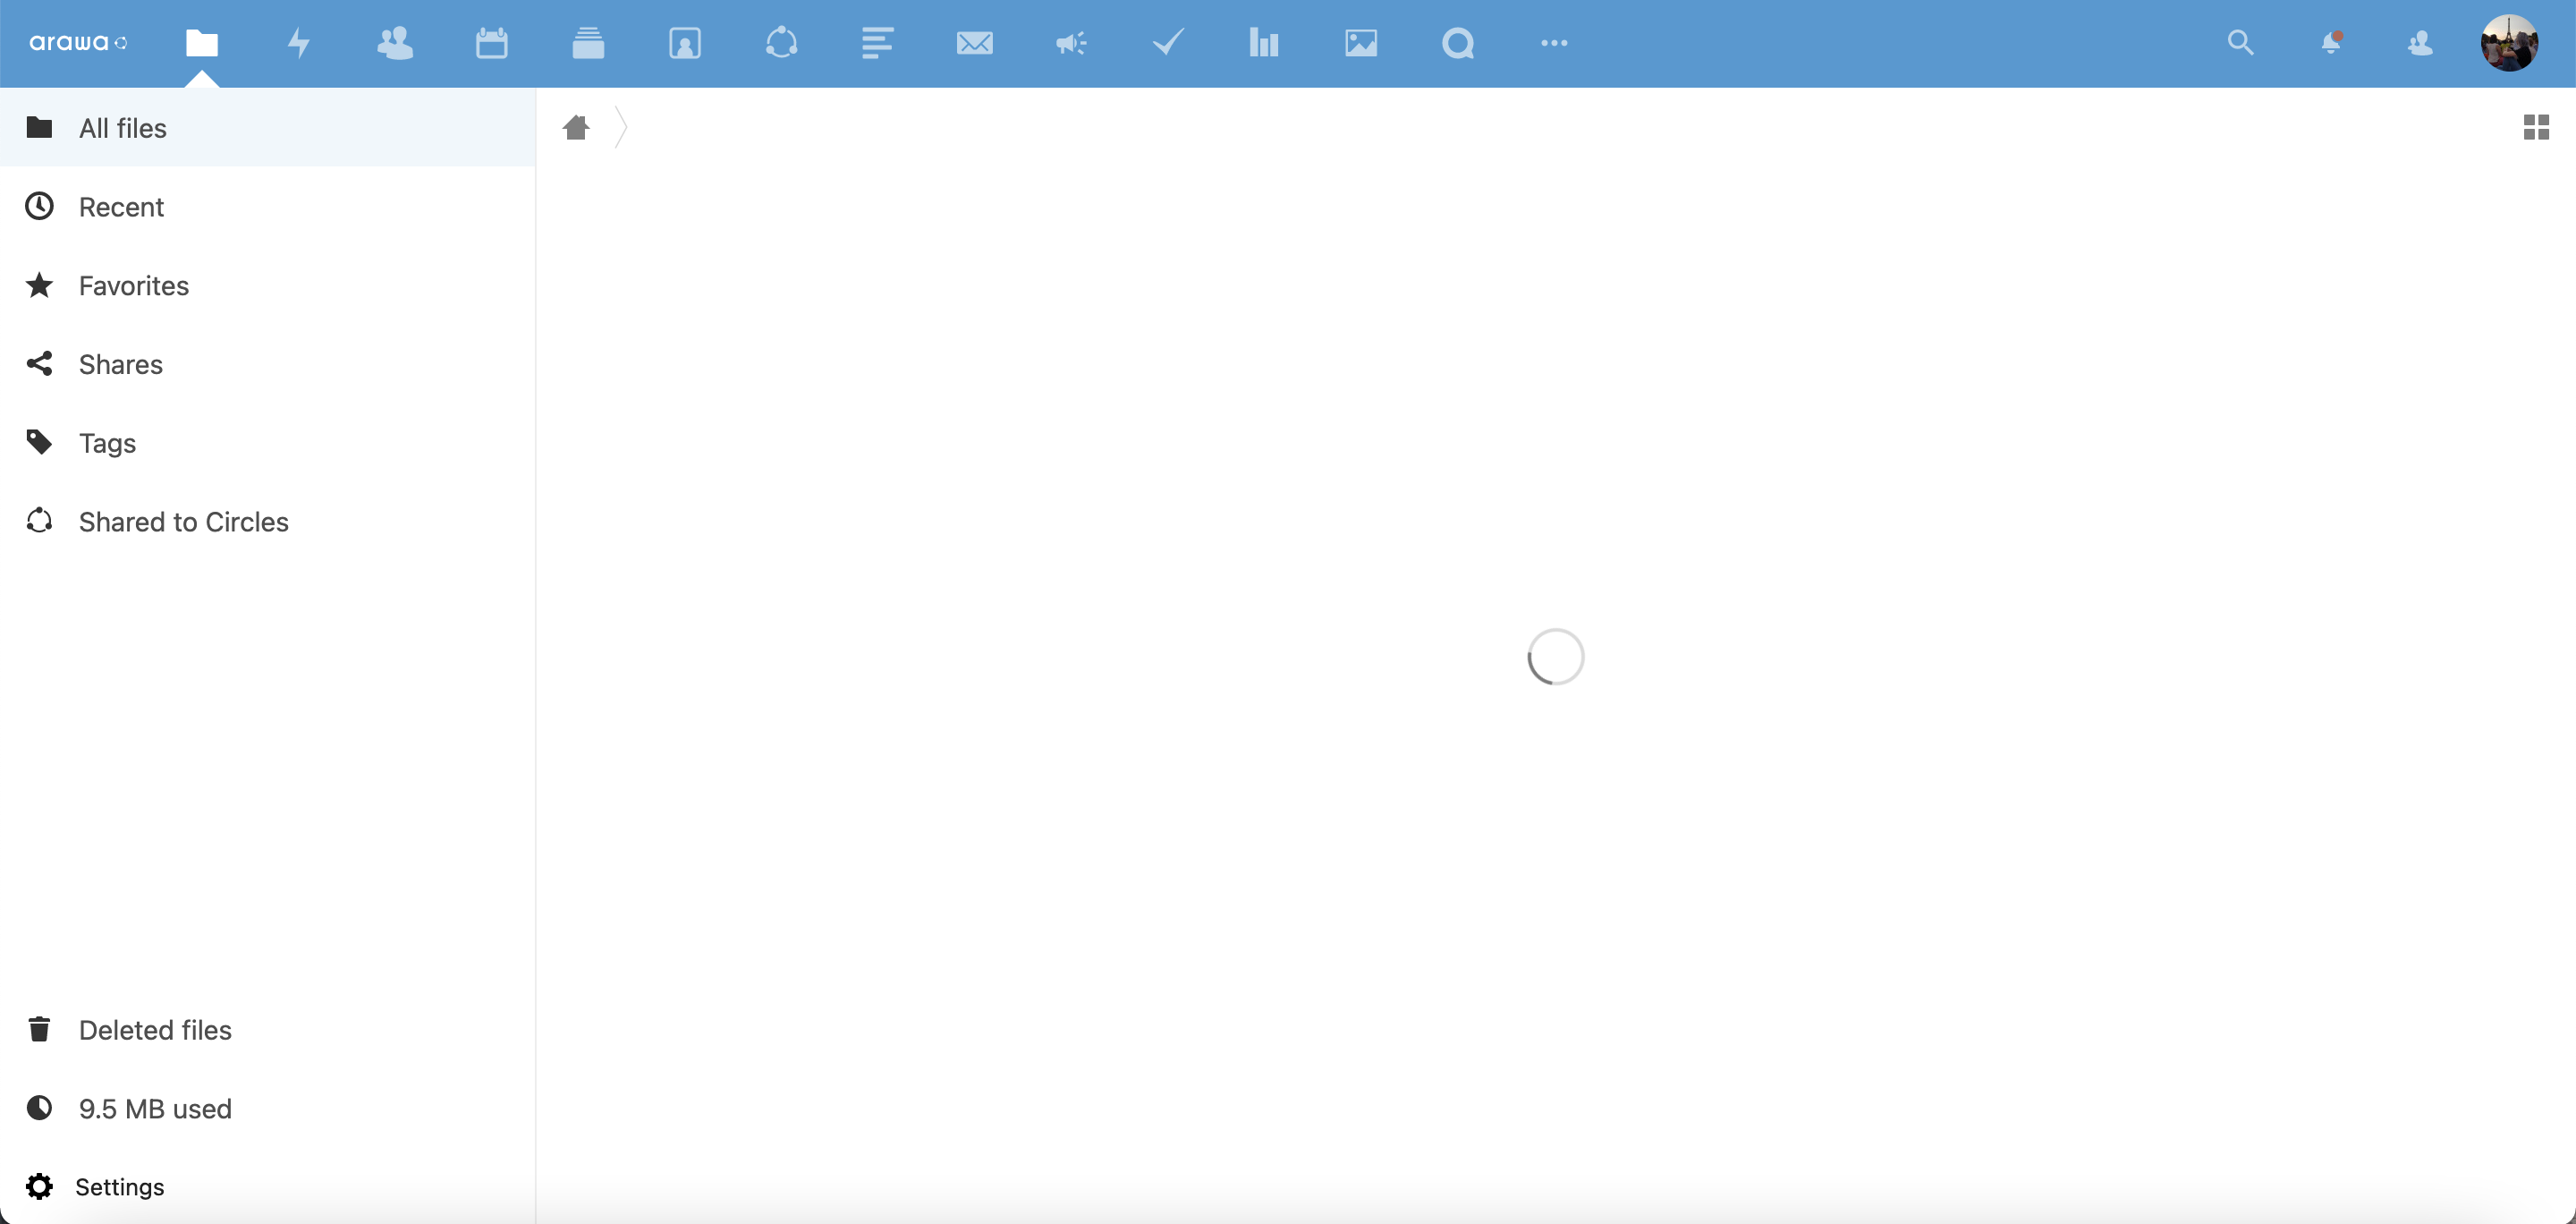
Task: Open the Mail app
Action: [x=975, y=43]
